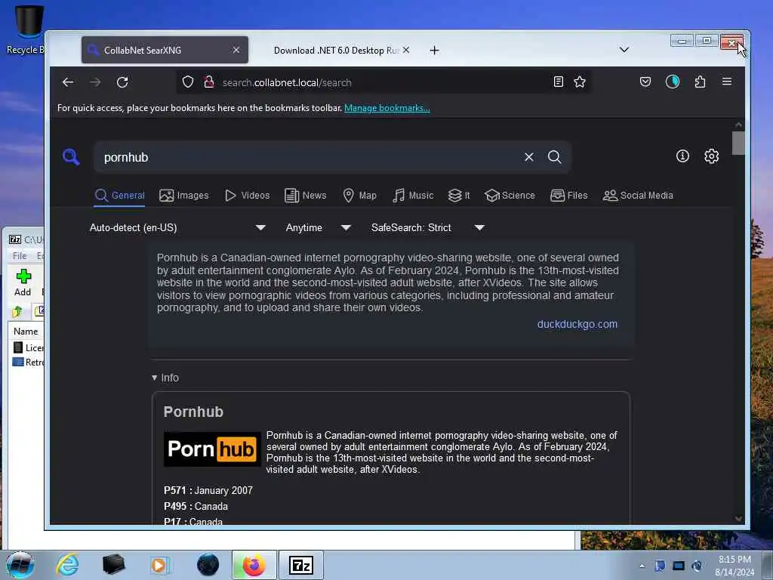Viewport: 773px width, 580px height.
Task: Switch to the Images search category
Action: (184, 196)
